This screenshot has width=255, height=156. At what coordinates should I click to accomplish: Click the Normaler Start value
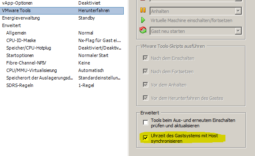click(93, 55)
